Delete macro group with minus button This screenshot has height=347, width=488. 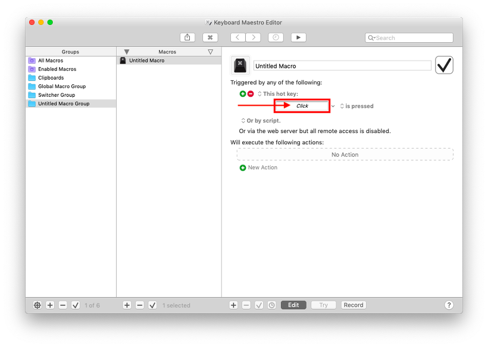(x=63, y=305)
